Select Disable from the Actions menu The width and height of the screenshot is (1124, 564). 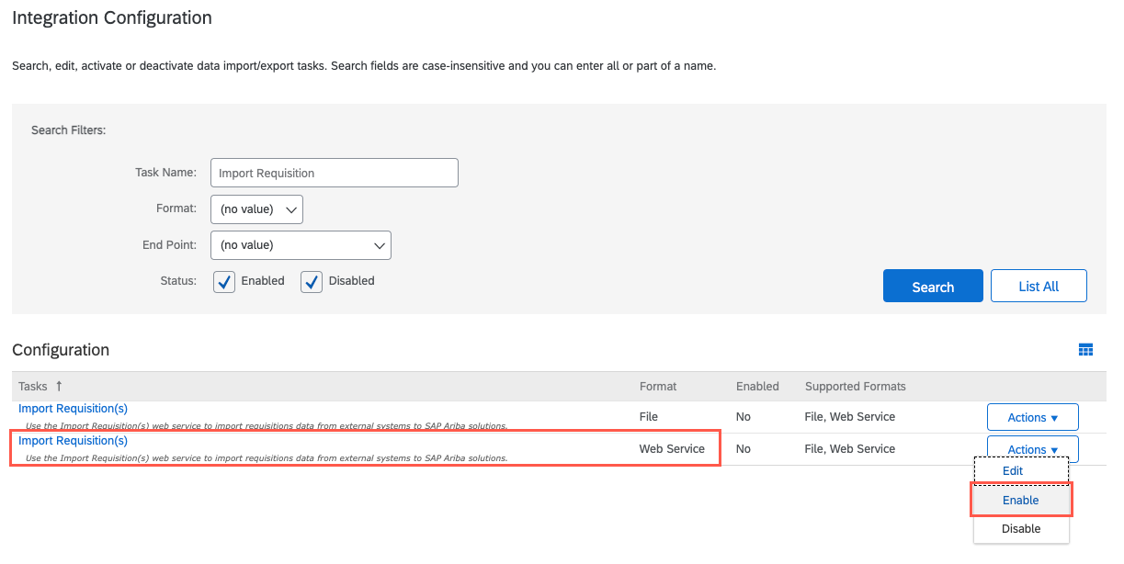(1020, 528)
